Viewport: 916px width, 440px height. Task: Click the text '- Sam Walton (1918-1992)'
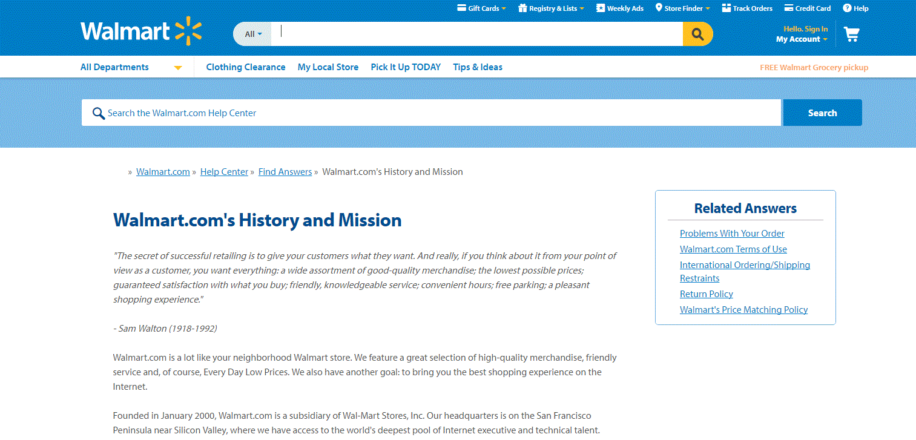coord(165,329)
